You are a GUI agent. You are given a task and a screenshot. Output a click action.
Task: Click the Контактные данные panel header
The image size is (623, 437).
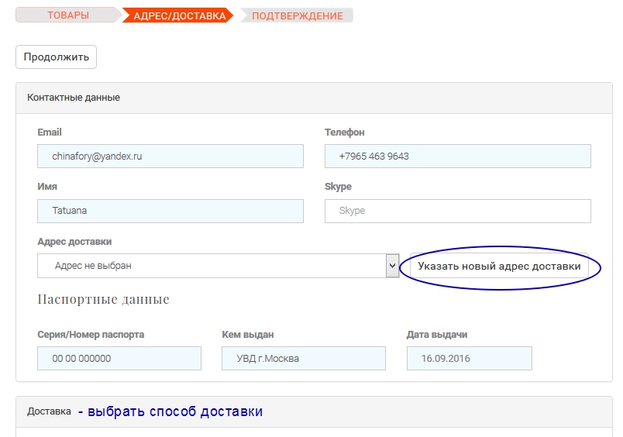point(314,98)
